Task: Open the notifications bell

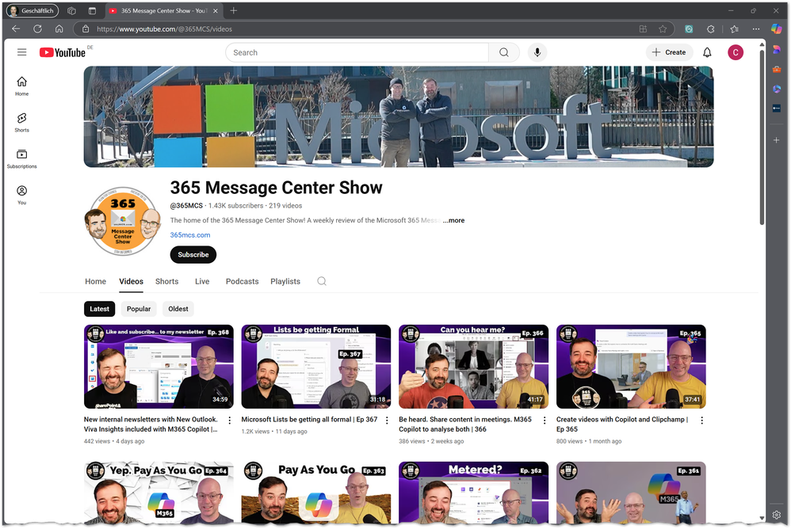Action: (x=707, y=52)
